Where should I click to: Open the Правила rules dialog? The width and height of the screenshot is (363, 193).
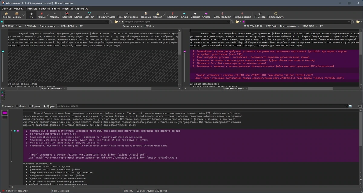(146, 15)
